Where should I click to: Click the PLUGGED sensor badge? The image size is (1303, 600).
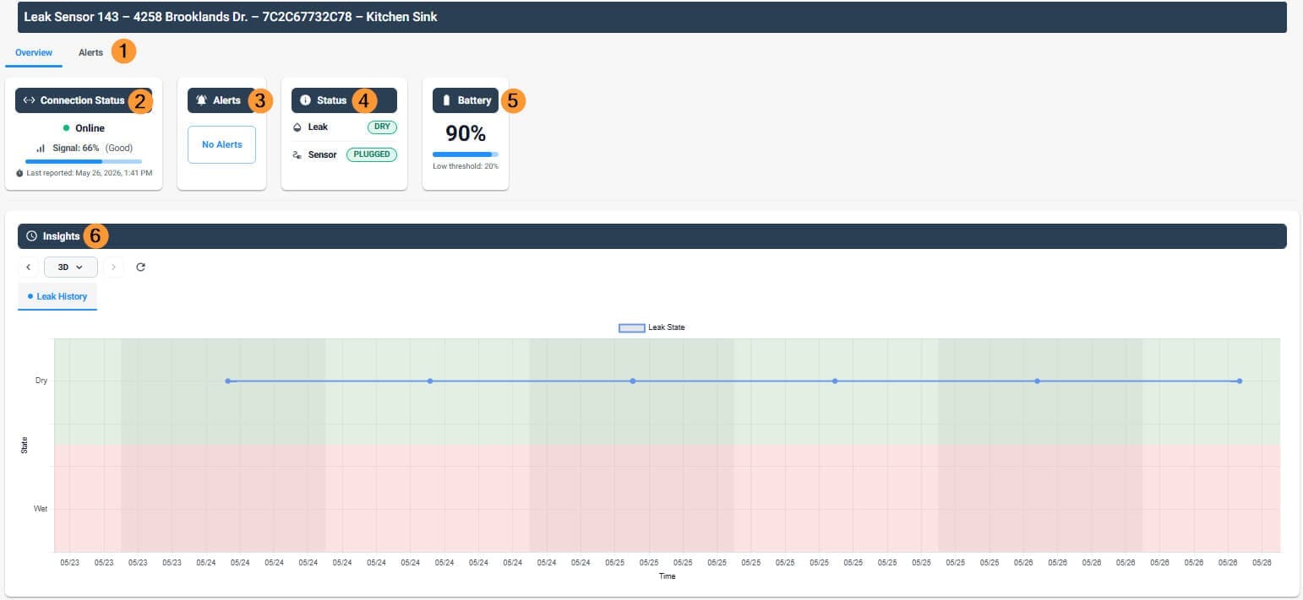(x=372, y=154)
